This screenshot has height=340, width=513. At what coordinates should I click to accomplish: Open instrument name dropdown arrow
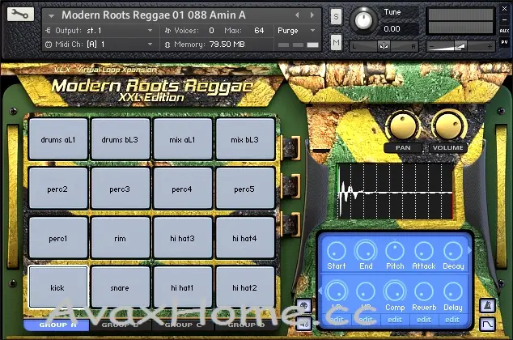[51, 15]
